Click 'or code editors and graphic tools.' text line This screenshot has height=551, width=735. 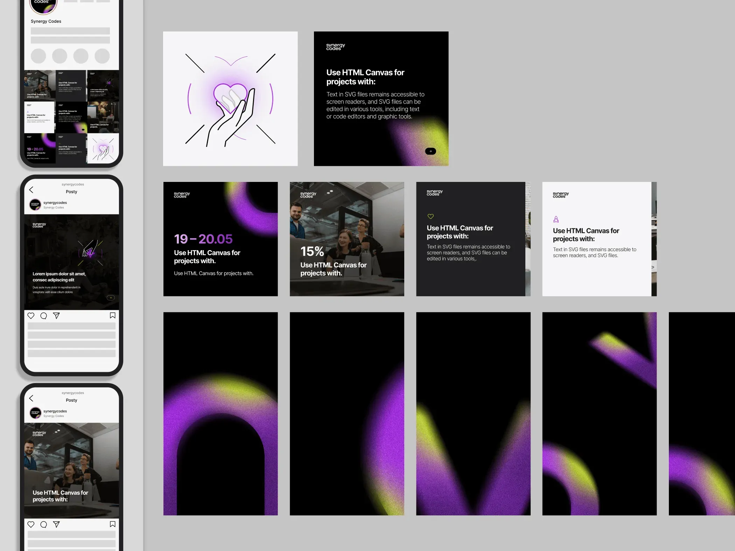coord(369,116)
